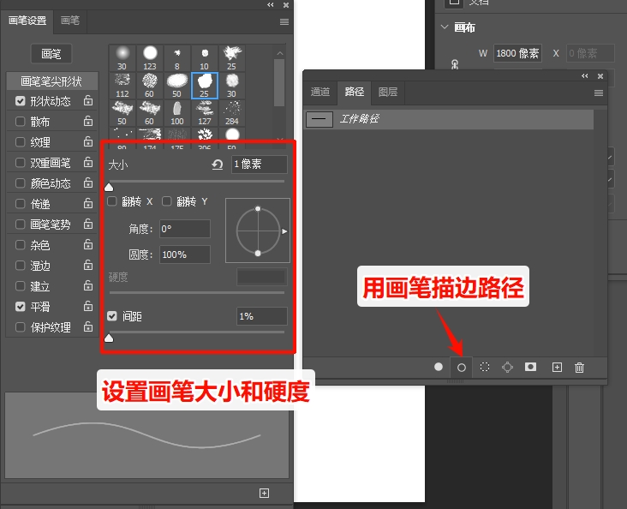Enable 纹理 checkbox
The image size is (627, 509).
(x=20, y=141)
